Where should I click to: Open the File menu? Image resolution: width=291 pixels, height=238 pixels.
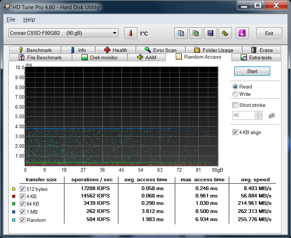11,20
